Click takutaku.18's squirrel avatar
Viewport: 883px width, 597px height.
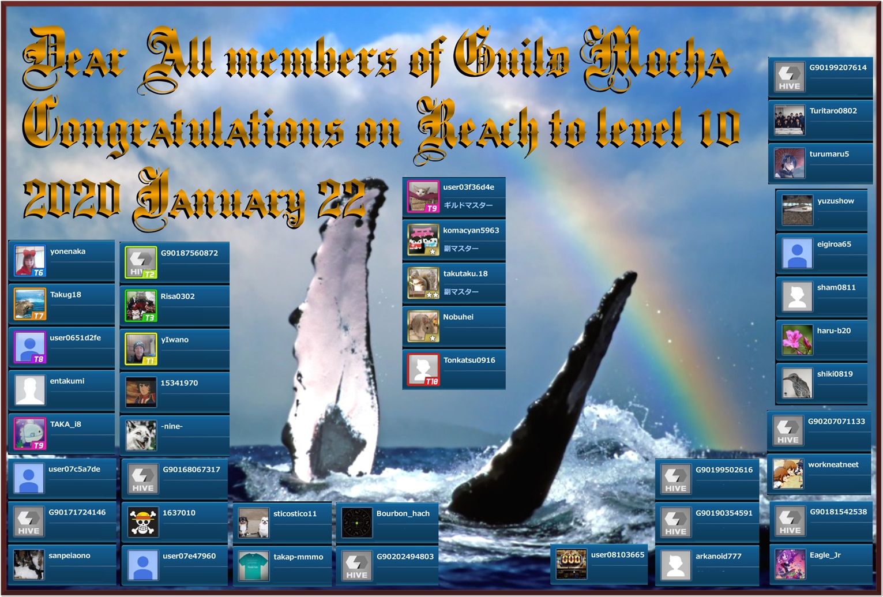(423, 283)
